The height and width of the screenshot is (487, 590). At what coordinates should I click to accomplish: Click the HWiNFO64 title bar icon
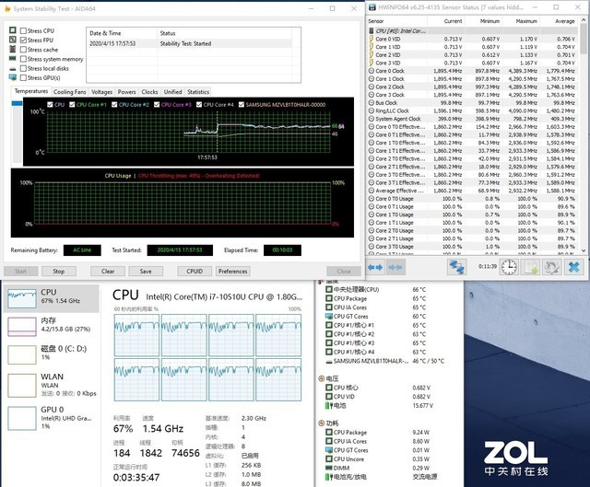tap(372, 7)
